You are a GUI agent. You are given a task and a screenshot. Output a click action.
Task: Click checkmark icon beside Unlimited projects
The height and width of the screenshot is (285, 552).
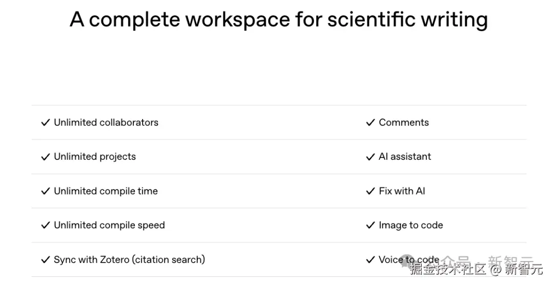click(x=45, y=157)
